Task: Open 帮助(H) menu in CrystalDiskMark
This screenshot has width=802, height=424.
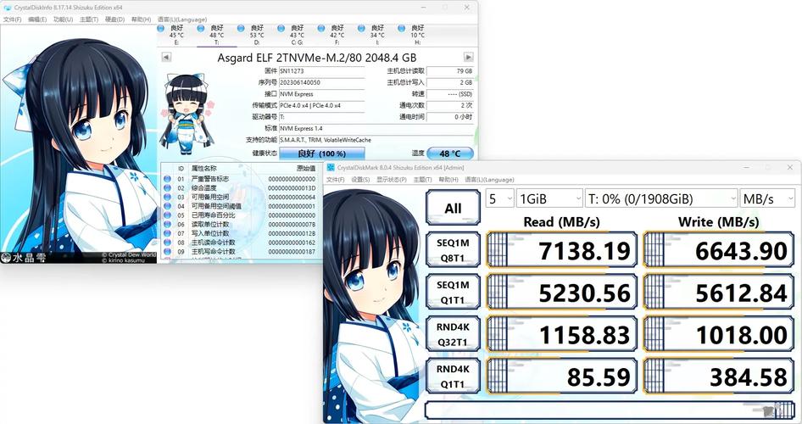Action: [x=448, y=180]
